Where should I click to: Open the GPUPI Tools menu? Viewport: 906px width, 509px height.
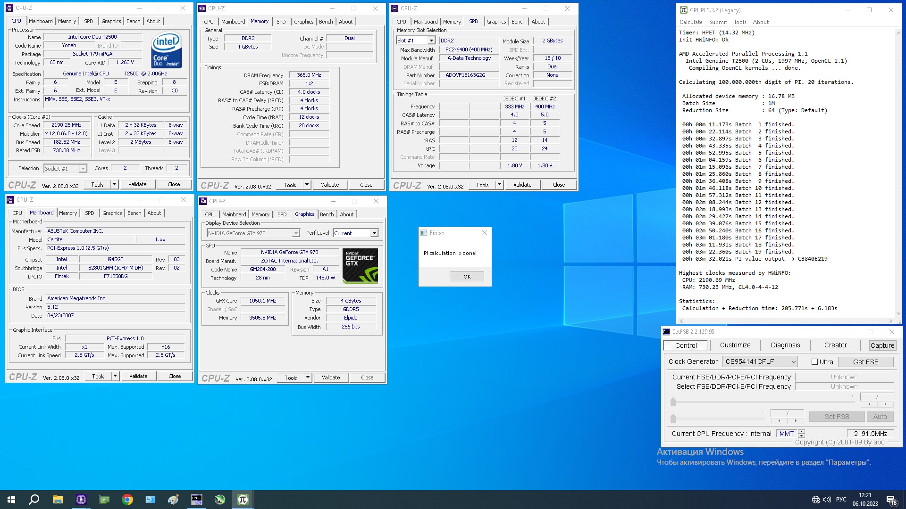point(740,22)
